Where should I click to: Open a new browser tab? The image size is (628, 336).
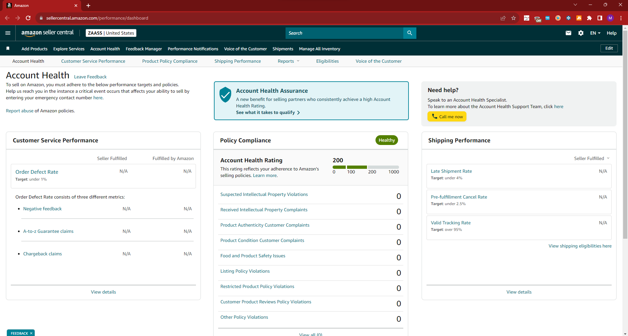(88, 6)
